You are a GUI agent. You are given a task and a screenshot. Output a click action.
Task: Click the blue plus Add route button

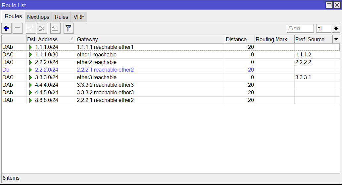(6, 28)
